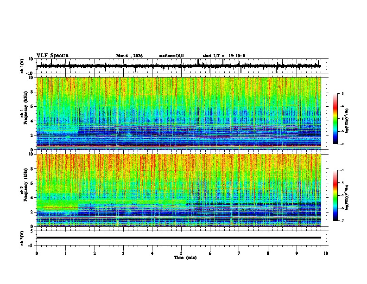Viewport: 367px width, 284px height.
Task: Click the "-3" tick on ch.1 colorbar
Action: point(342,93)
